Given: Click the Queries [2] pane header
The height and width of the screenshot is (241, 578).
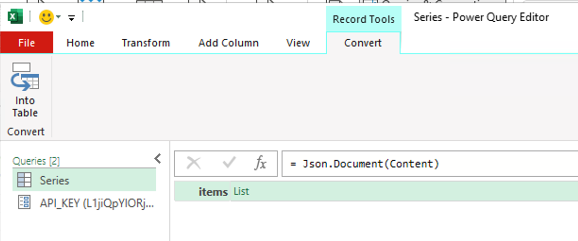Looking at the screenshot, I should tap(36, 161).
